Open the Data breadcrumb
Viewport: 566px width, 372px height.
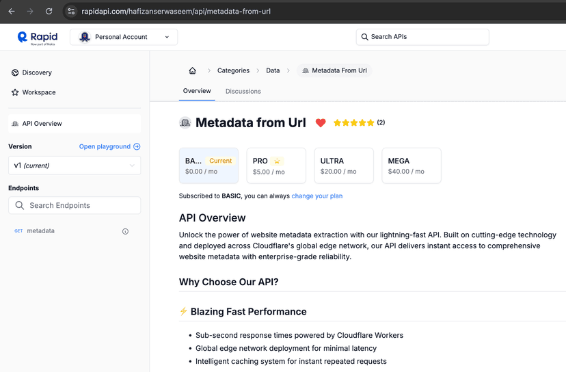coord(273,70)
